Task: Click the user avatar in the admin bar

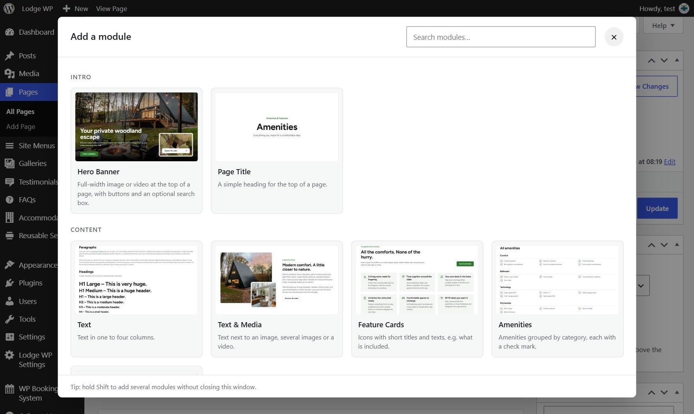Action: coord(684,9)
